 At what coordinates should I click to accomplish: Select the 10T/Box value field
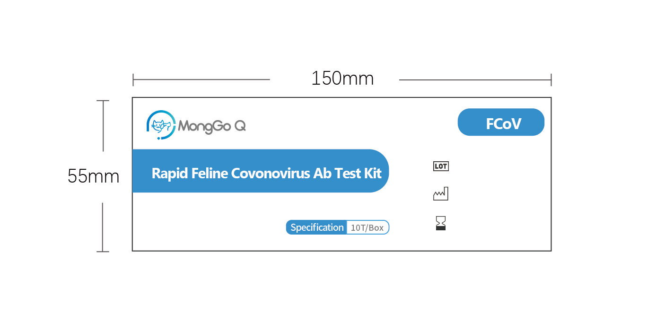[368, 227]
